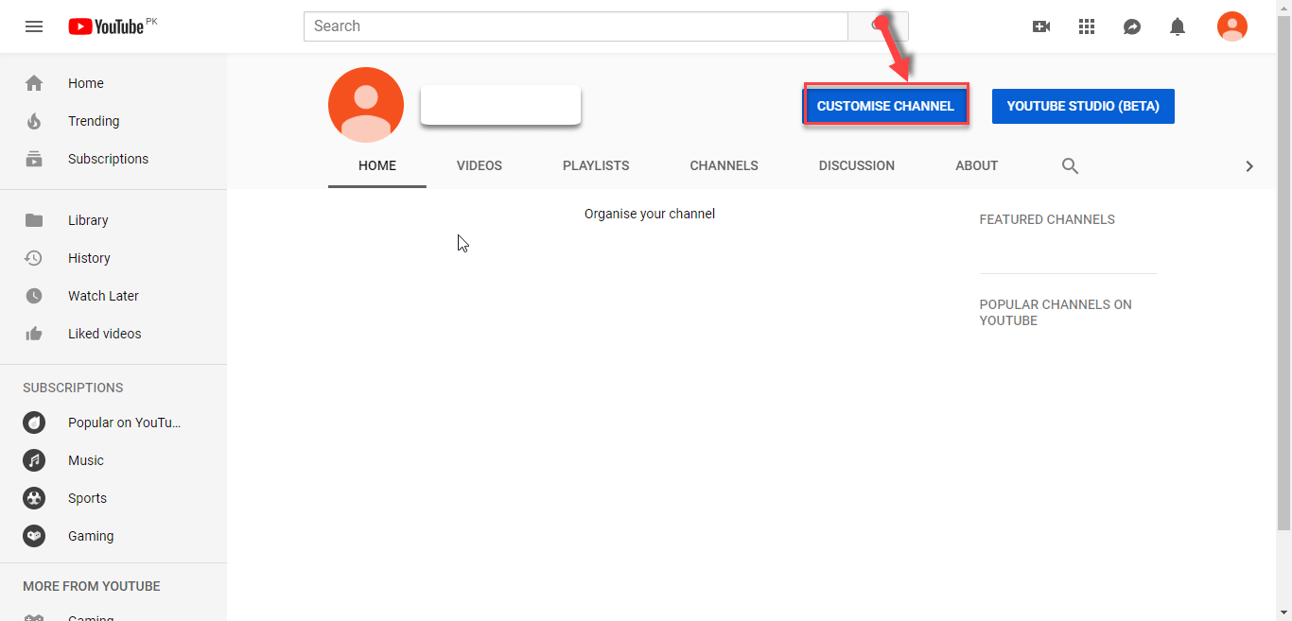Click the CUSTOMISE CHANNEL button
The height and width of the screenshot is (621, 1292).
click(x=885, y=106)
